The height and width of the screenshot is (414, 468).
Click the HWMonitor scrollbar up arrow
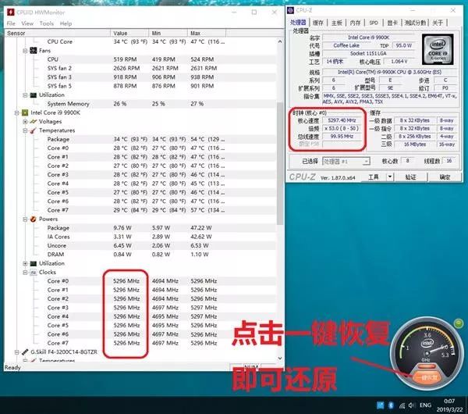click(x=280, y=41)
